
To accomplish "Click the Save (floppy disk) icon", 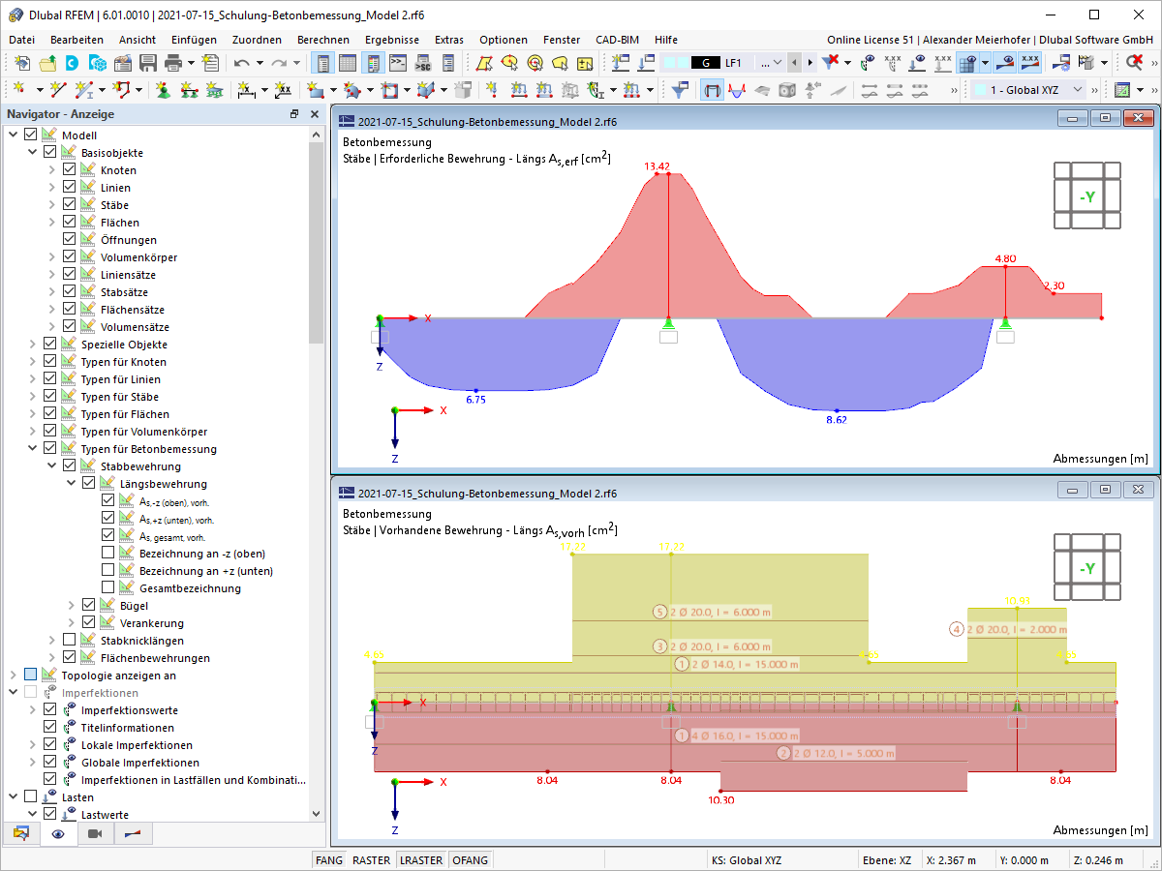I will click(148, 63).
